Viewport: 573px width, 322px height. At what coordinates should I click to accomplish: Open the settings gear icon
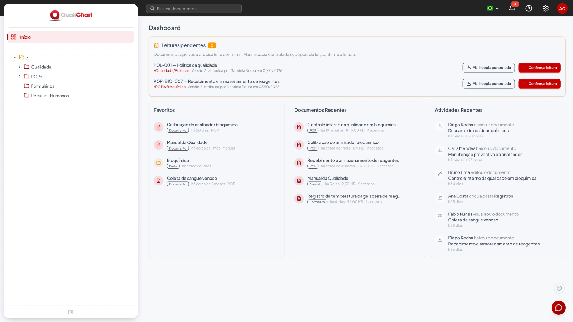tap(545, 8)
